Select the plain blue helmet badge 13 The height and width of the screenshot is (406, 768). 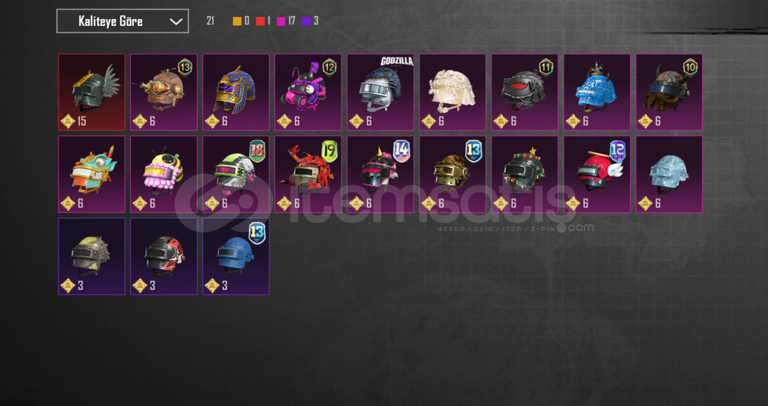click(x=236, y=256)
